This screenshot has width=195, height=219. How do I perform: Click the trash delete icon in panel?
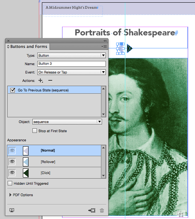point(102,210)
